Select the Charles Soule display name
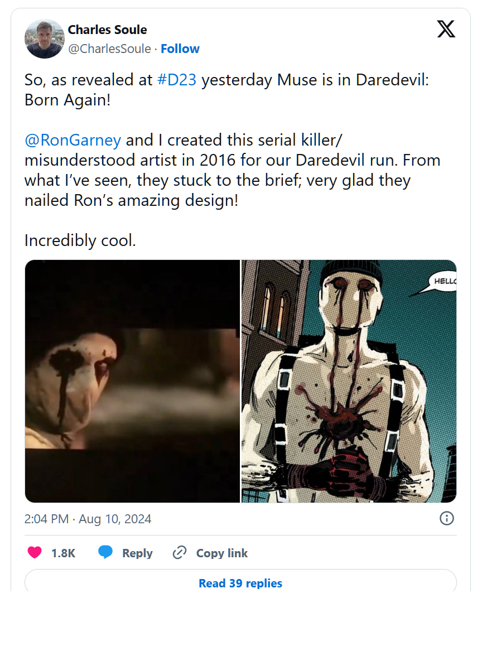 click(107, 30)
